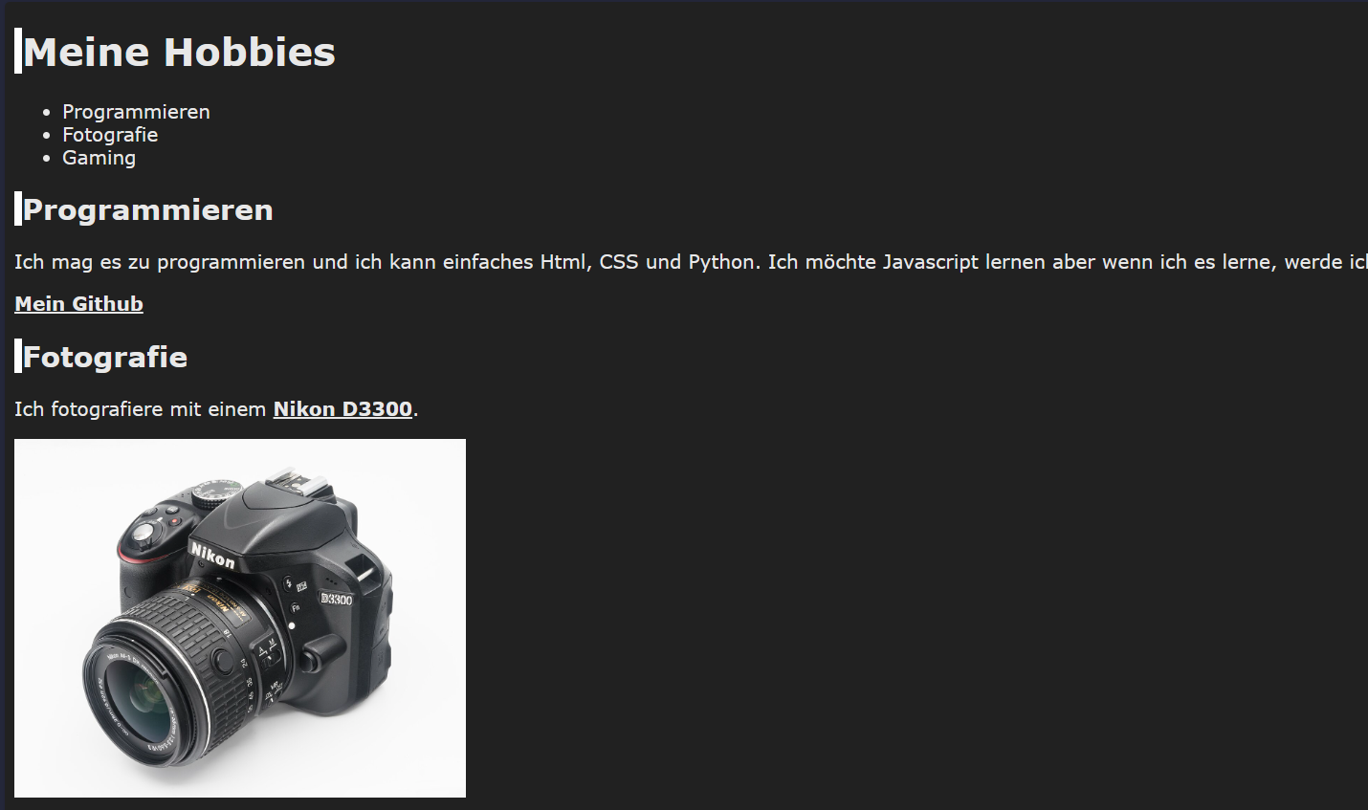Select the Gaming bullet list item
This screenshot has height=810, width=1368.
(99, 158)
